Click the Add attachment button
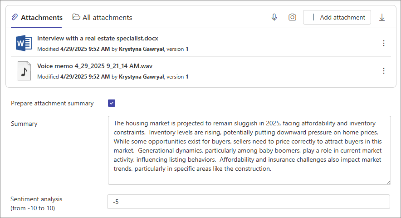 337,17
